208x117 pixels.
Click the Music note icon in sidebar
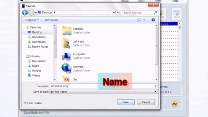pyautogui.click(x=29, y=66)
